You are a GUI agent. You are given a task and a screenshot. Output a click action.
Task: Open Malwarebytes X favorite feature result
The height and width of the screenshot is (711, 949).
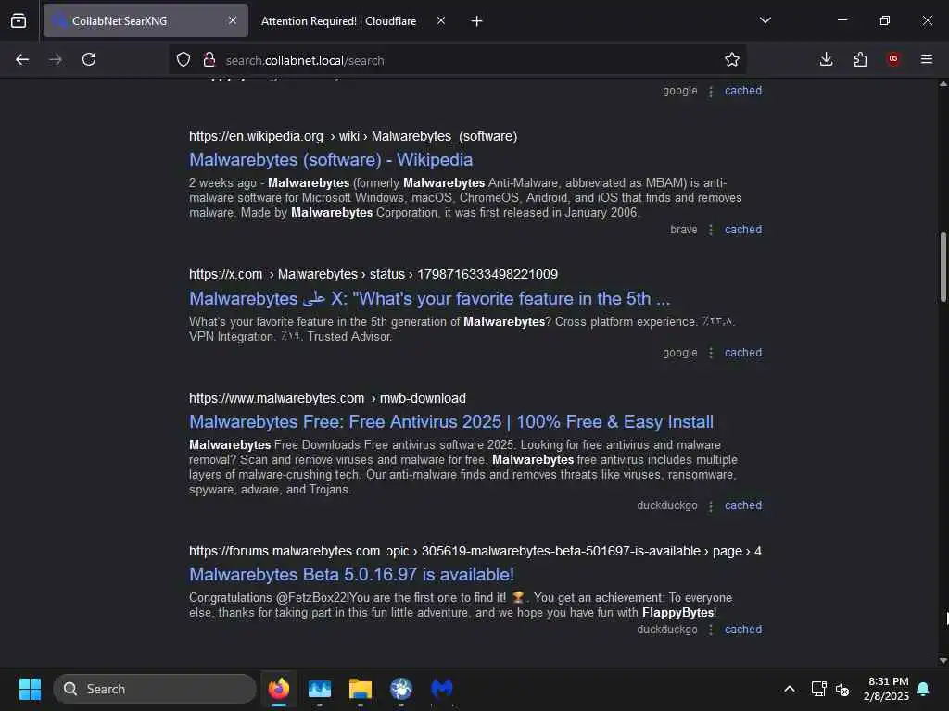pyautogui.click(x=430, y=299)
